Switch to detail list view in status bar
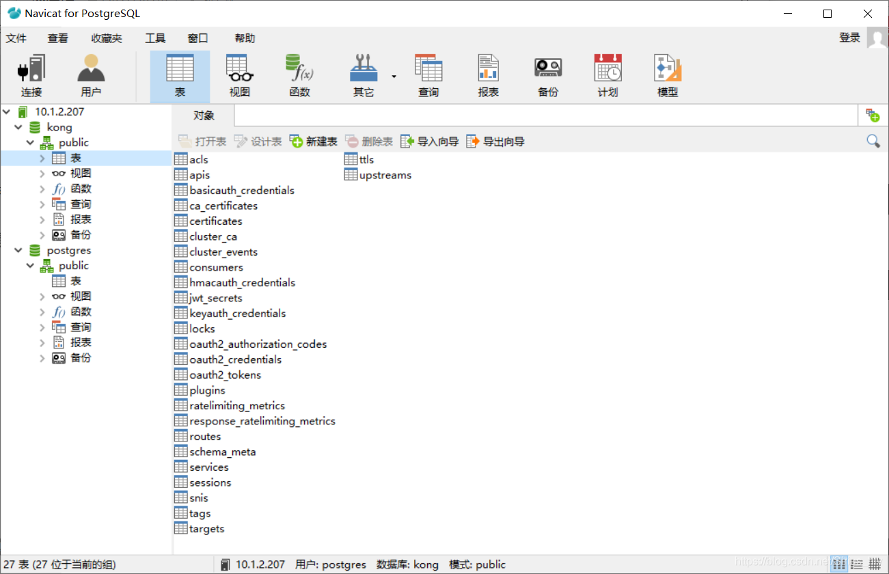 click(x=857, y=564)
